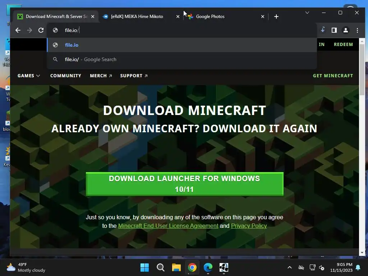This screenshot has width=368, height=276.
Task: Open the MERCH external link
Action: tap(101, 76)
